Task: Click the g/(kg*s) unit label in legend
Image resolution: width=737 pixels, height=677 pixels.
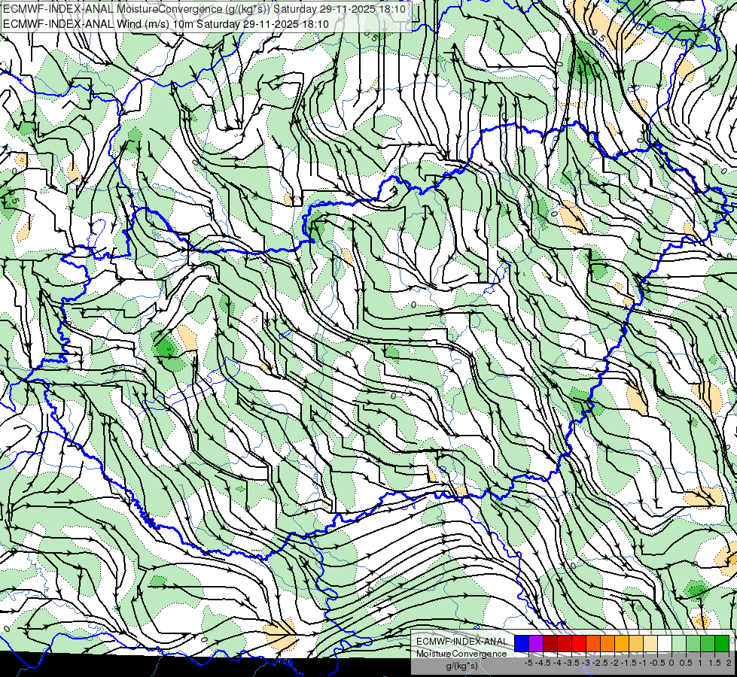Action: tap(461, 666)
